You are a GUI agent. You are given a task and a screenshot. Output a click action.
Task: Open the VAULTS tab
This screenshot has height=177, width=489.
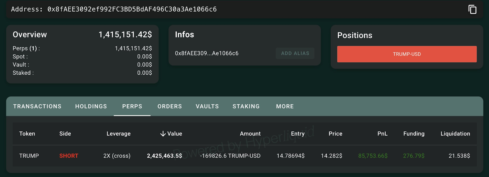[x=207, y=106]
